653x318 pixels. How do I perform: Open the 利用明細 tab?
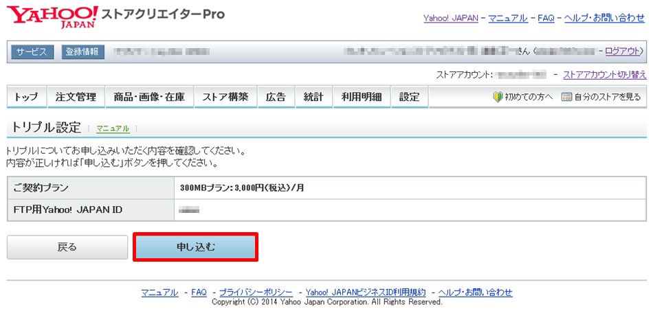(x=362, y=97)
